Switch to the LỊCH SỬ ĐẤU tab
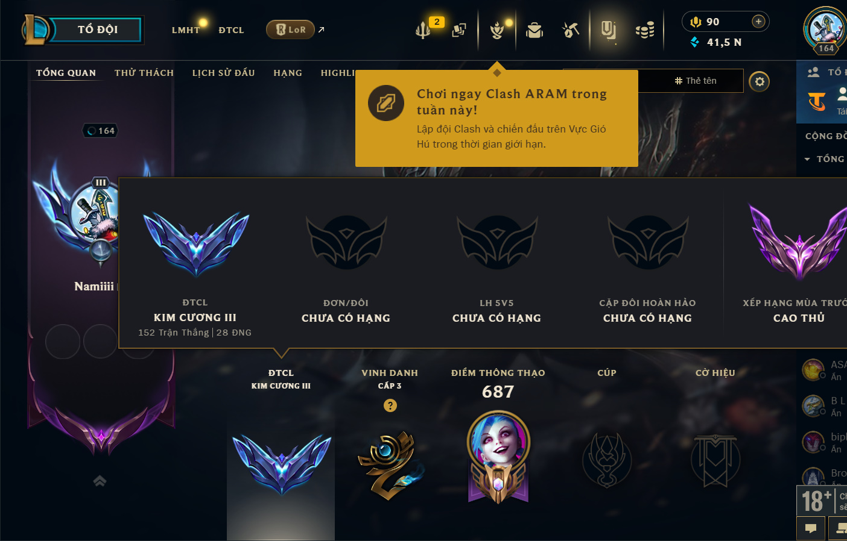The height and width of the screenshot is (541, 847). (223, 73)
